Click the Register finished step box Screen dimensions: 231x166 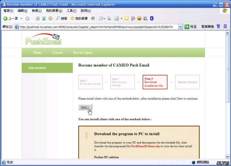coord(187,82)
